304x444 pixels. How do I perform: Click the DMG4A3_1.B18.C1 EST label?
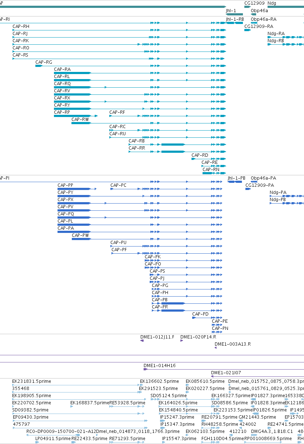click(x=272, y=431)
